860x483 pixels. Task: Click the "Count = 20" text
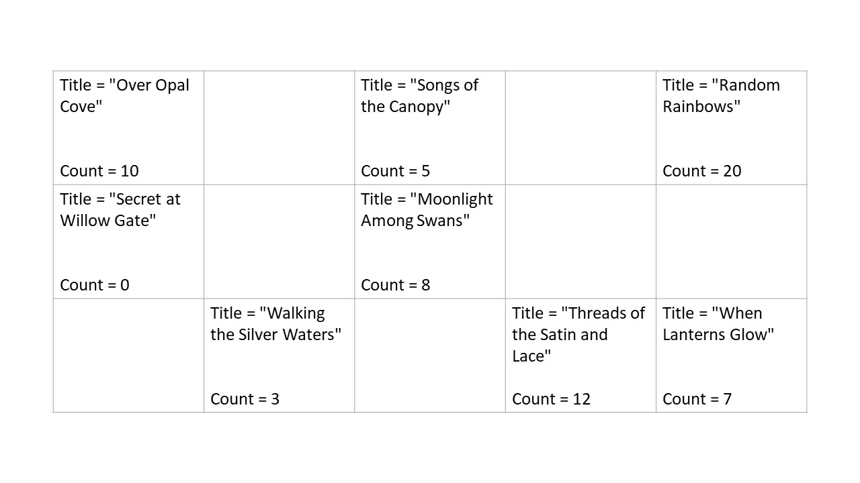(x=701, y=171)
